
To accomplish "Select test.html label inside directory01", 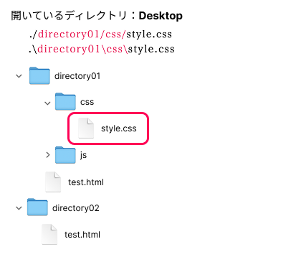I will (86, 182).
